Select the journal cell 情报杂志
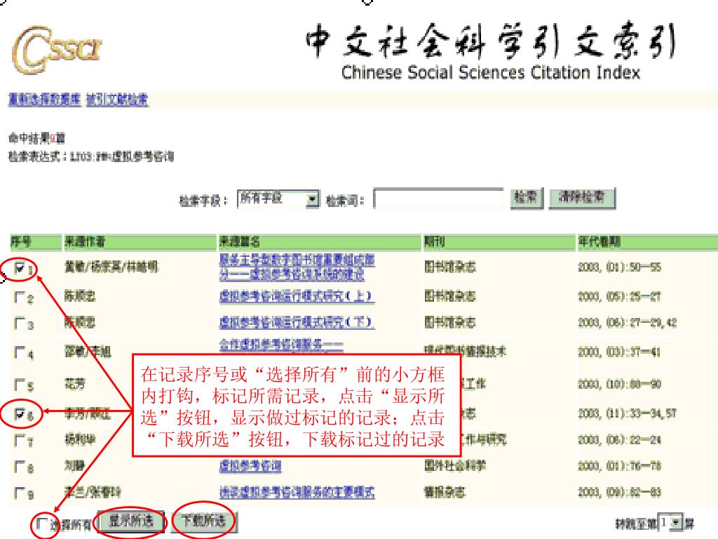718x539 pixels. (x=445, y=492)
